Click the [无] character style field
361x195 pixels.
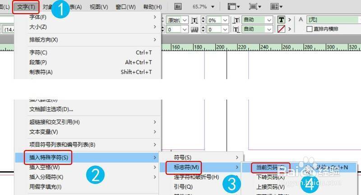333,20
